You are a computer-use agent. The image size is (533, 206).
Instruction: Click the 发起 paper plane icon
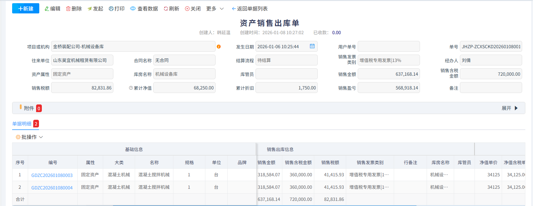(x=90, y=9)
